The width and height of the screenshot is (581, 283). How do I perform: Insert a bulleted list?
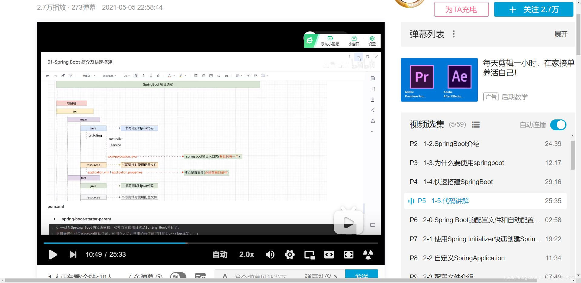click(196, 76)
